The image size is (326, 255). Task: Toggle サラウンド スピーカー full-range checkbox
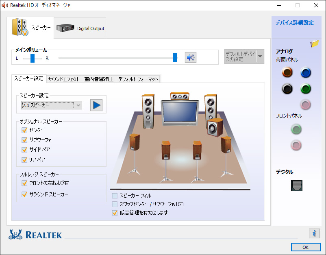24,194
